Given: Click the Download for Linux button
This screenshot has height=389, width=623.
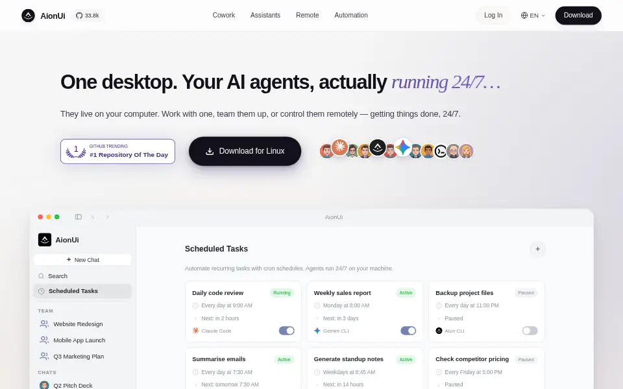Looking at the screenshot, I should (245, 151).
